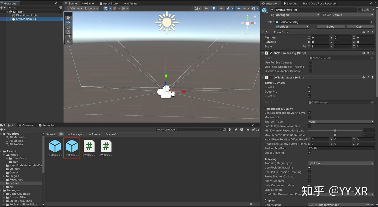Enable the Enable Dynamic Resolution checkbox

(309, 126)
